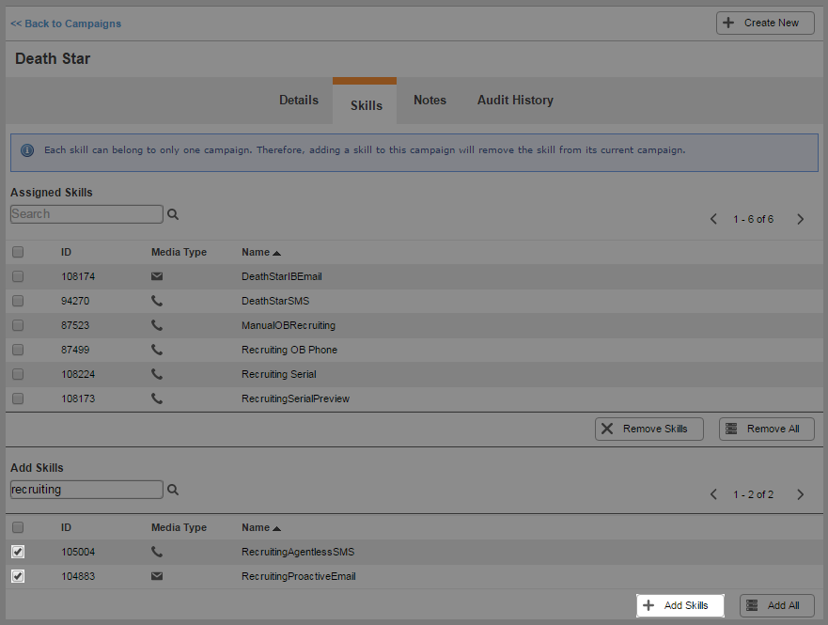Click the email icon for RecruitingProactiveEmail
The width and height of the screenshot is (828, 625).
click(x=157, y=576)
